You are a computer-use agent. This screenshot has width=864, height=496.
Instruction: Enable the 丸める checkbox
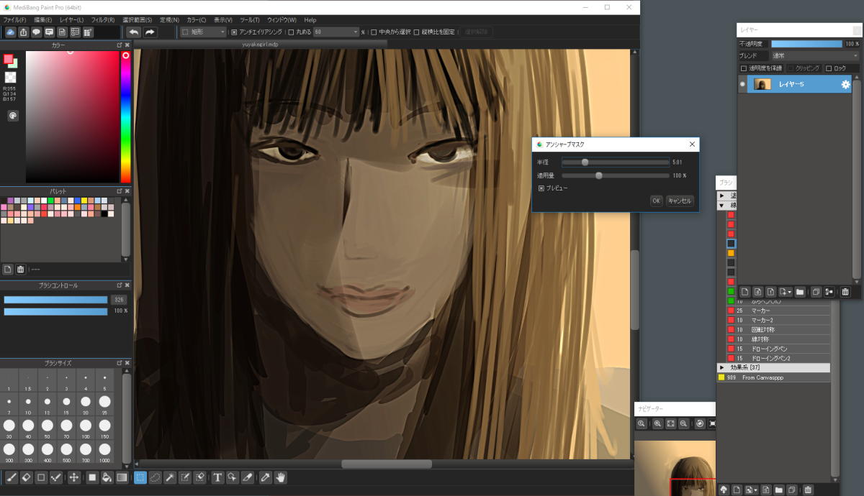(291, 32)
